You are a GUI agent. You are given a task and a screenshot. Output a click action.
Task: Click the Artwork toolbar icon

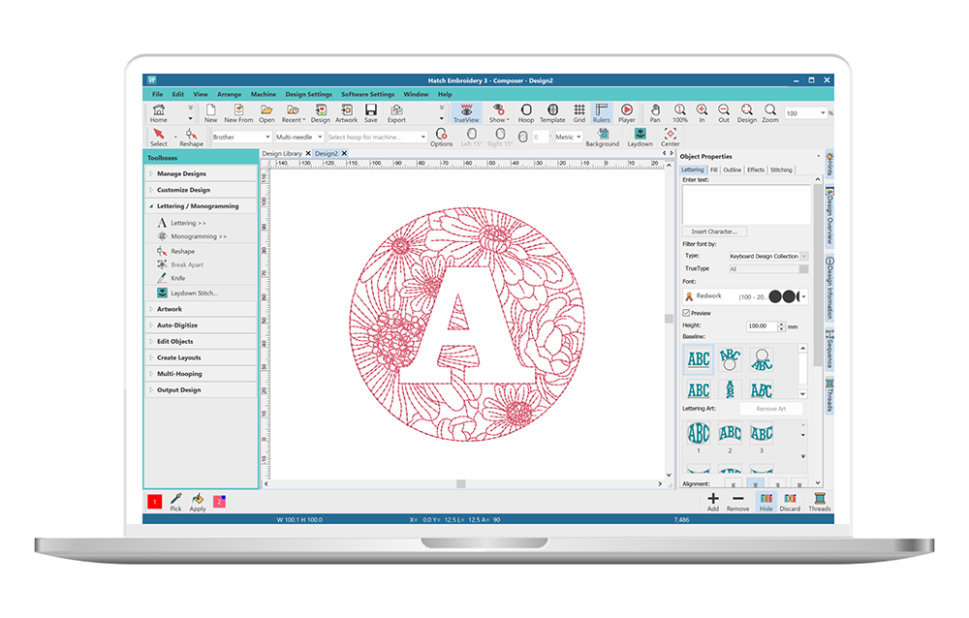pyautogui.click(x=346, y=111)
